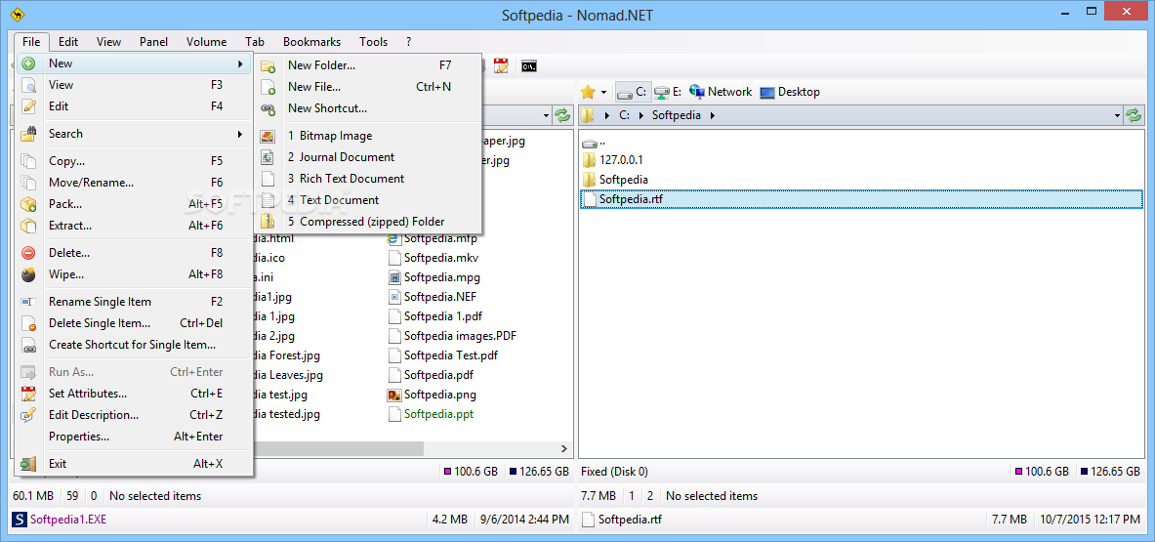1155x542 pixels.
Task: Click the left panel horizontal scrollbar right arrow
Action: (x=564, y=448)
